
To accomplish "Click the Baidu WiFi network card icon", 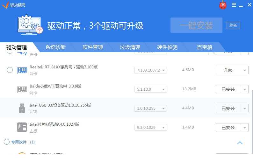I will [22, 89].
